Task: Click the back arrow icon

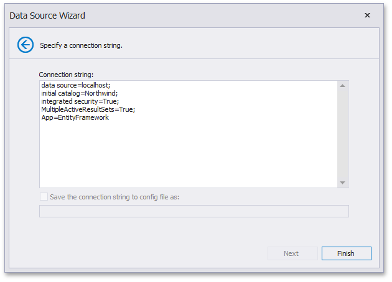Action: pos(26,45)
